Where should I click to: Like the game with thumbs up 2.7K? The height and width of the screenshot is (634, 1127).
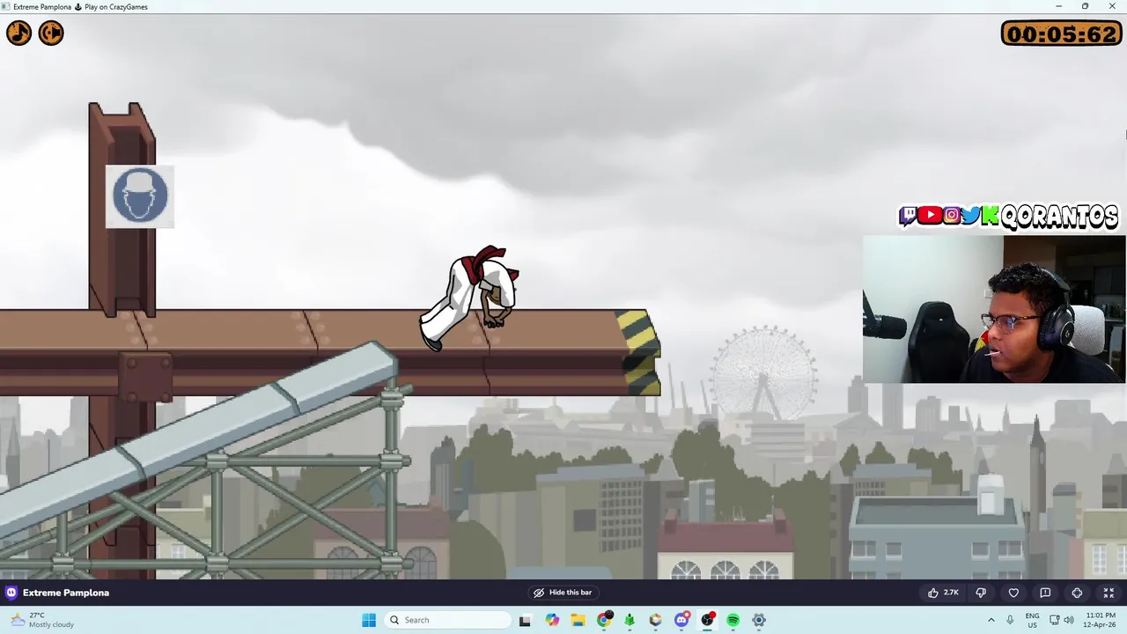[943, 593]
